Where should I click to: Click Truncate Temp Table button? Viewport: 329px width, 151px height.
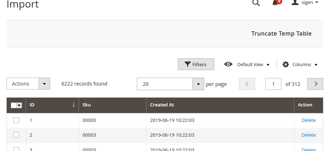pos(281,33)
